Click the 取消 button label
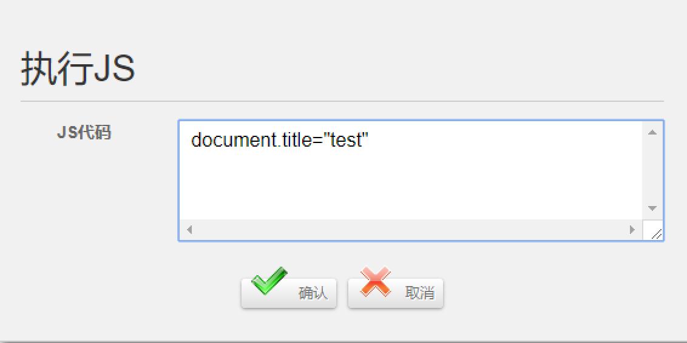 coord(420,293)
